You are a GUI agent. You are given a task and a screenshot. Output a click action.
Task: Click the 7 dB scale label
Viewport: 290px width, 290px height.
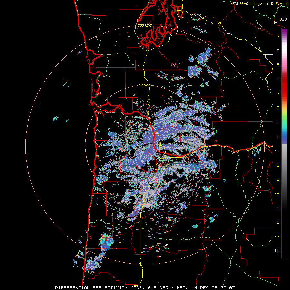click(x=278, y=36)
